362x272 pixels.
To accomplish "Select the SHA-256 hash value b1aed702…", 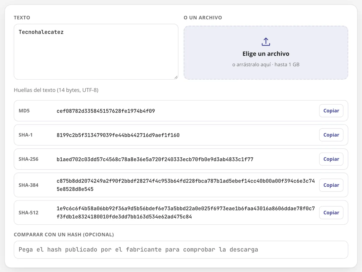I will point(155,159).
